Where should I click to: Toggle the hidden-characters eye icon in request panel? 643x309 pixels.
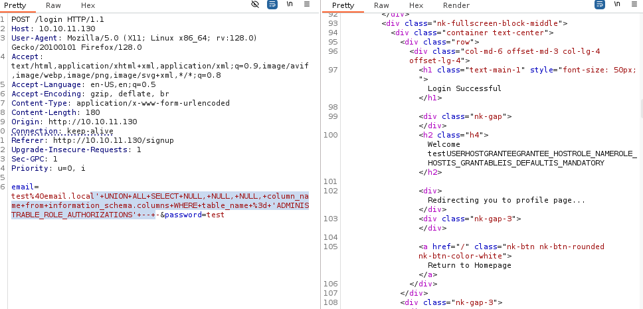tap(255, 5)
